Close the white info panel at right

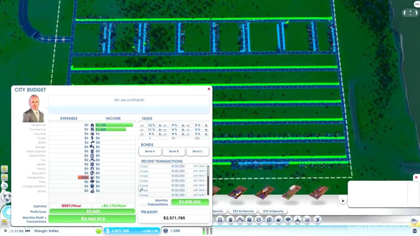point(416,177)
